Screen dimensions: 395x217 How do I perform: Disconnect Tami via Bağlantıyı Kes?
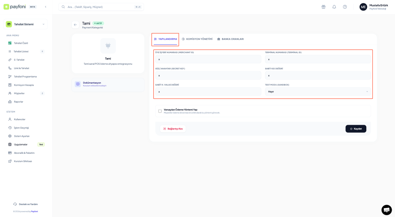pos(173,128)
